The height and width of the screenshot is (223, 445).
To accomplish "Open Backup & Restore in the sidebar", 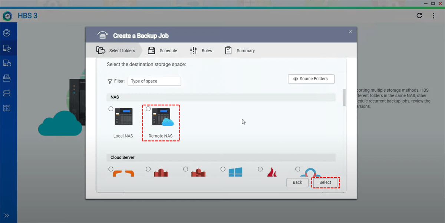I will (7, 48).
